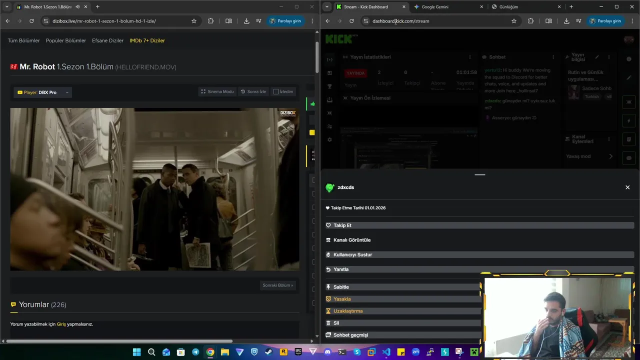Open Tüm Bölümler in Dizibox navigation
This screenshot has width=640, height=360.
[x=23, y=40]
